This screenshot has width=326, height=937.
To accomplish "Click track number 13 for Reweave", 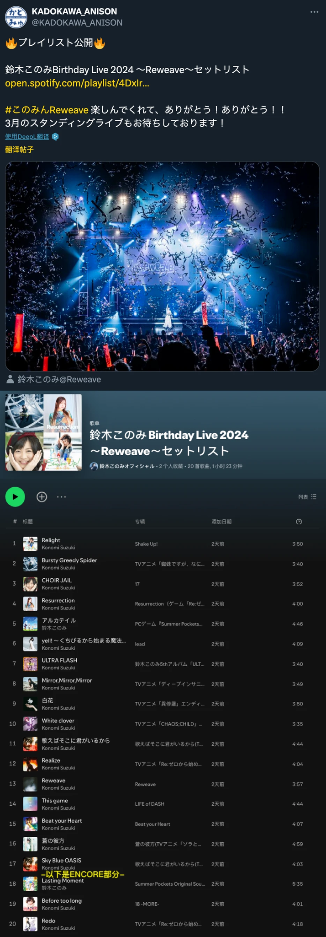I will click(x=13, y=784).
